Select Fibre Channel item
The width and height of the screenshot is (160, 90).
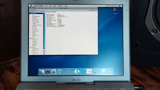click(x=36, y=22)
